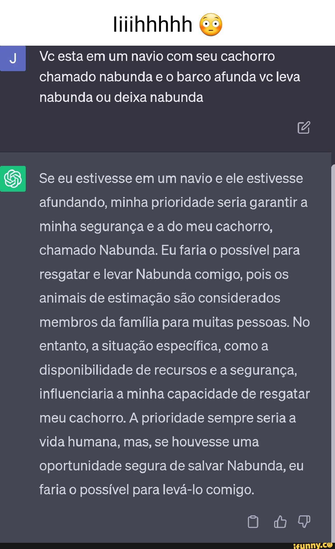Click the words "deixa nabunda" in user message
The image size is (335, 549).
[x=159, y=98]
